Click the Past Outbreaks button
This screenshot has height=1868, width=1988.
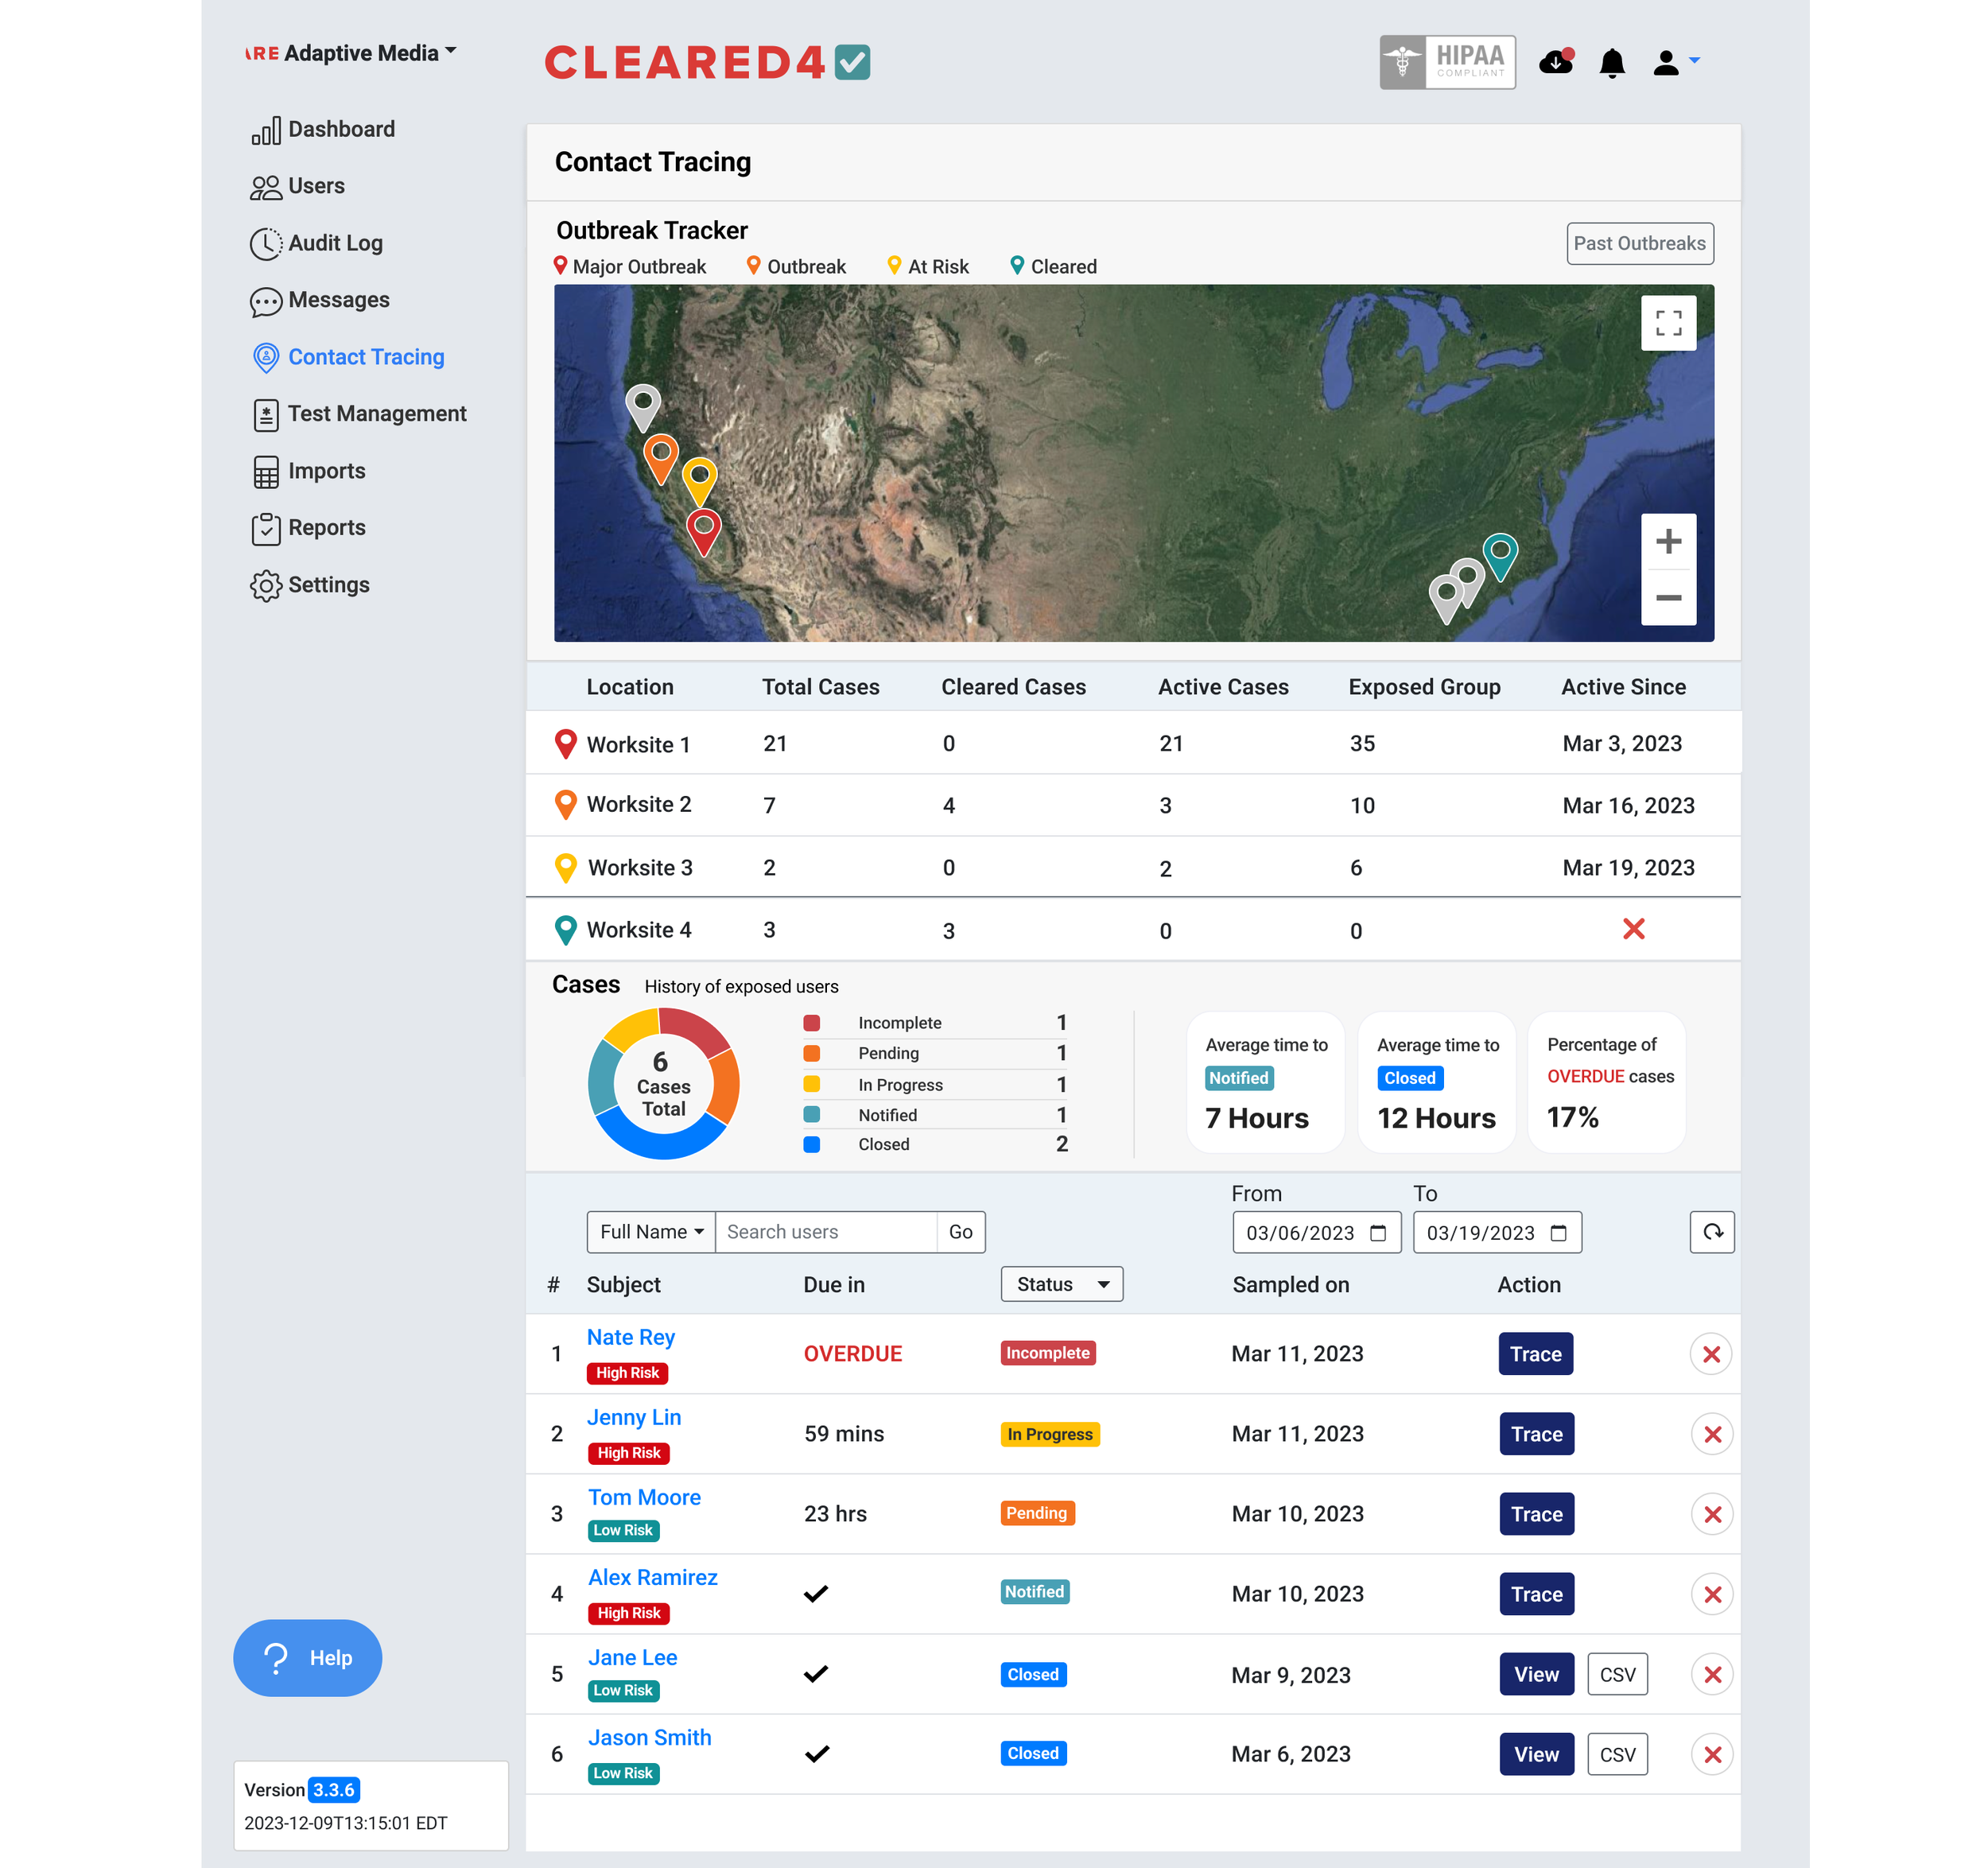pos(1639,243)
